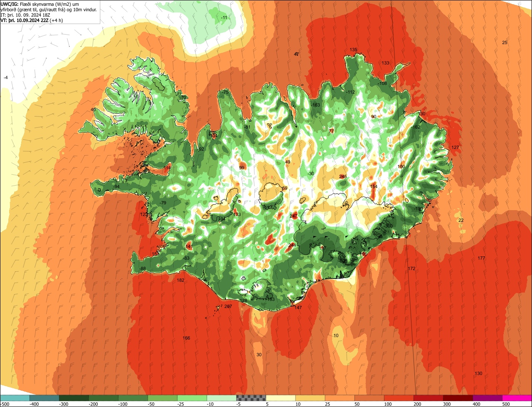Image resolution: width=532 pixels, height=407 pixels.
Task: Click the "-4" value at the left edge
Action: 5,77
